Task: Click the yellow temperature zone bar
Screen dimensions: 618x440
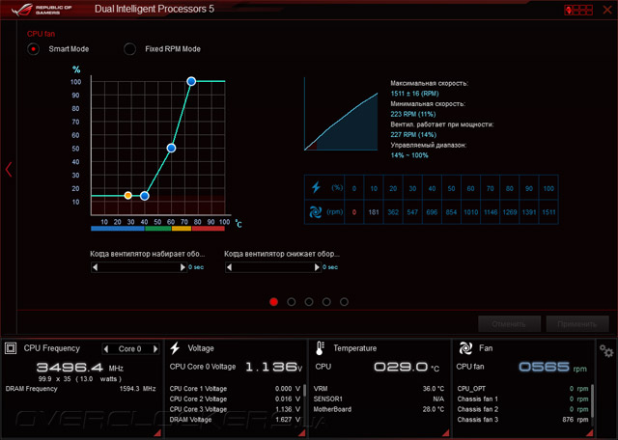Action: [182, 229]
